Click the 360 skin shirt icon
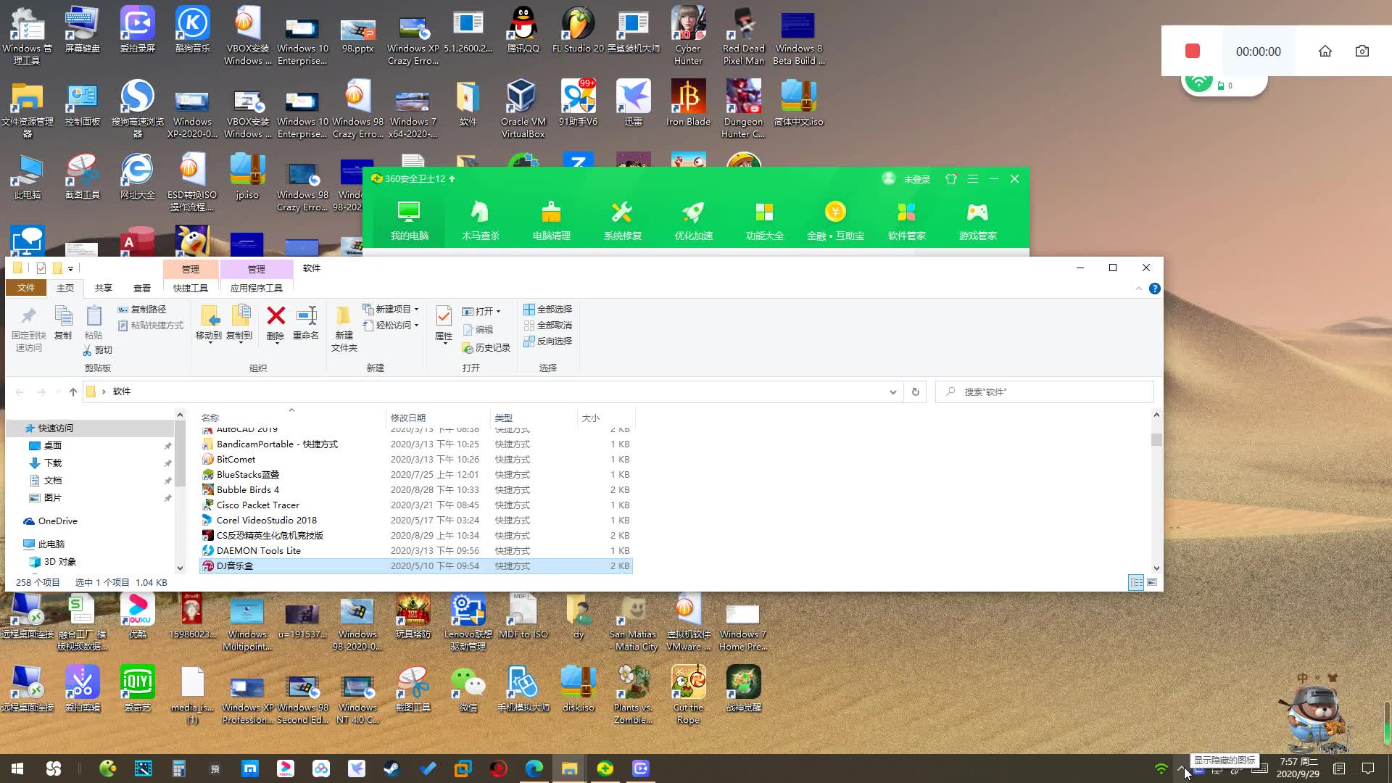Screen dimensions: 1392x783 click(951, 178)
